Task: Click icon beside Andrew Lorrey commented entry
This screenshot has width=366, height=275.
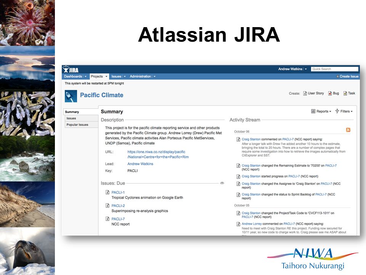Action: (x=238, y=224)
